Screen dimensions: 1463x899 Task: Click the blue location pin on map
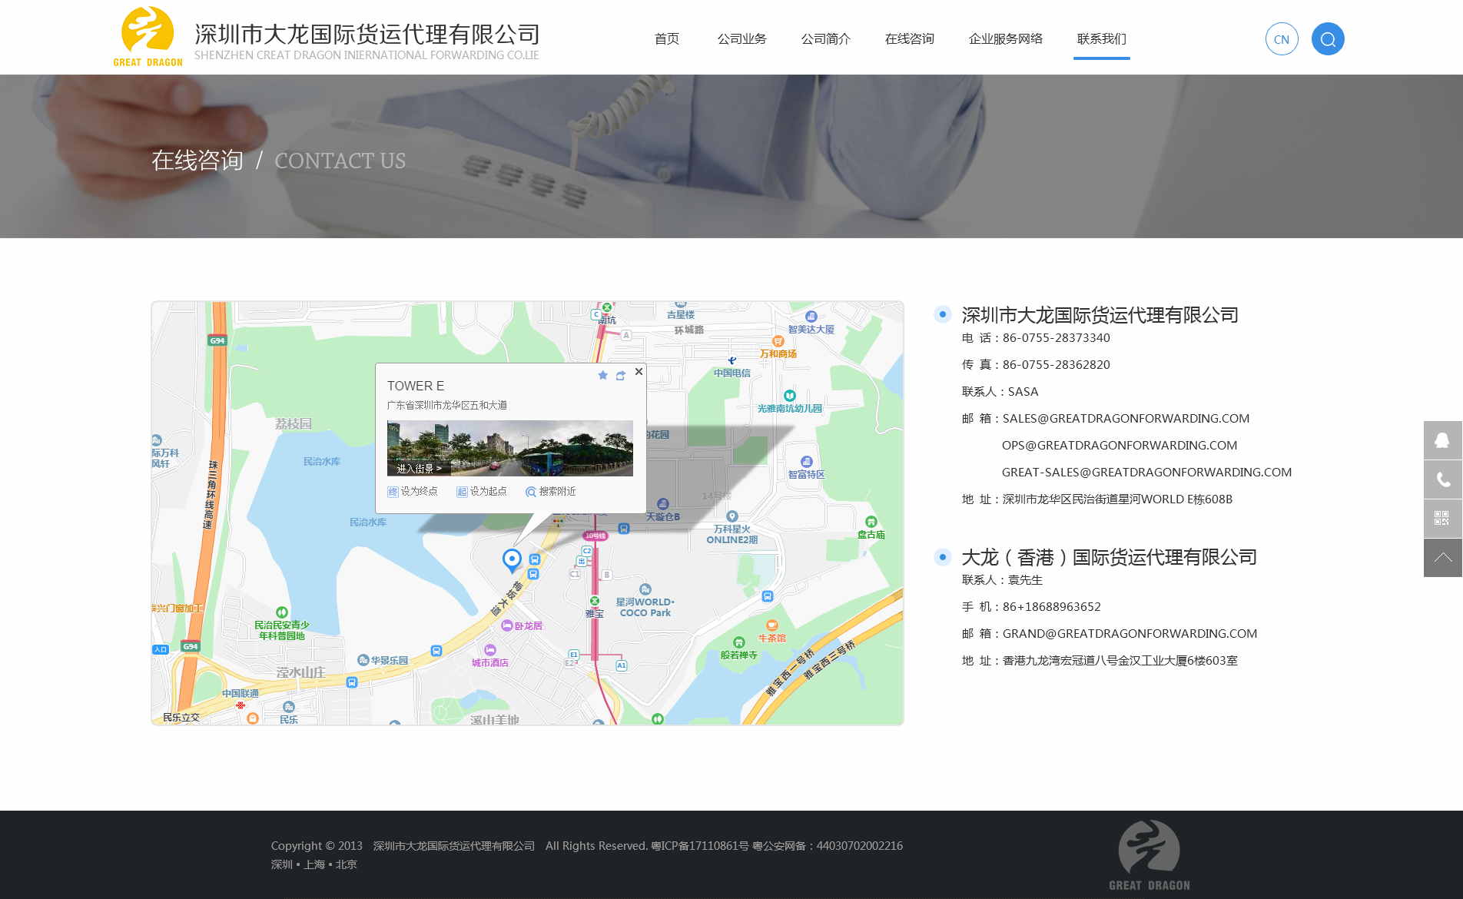[512, 559]
